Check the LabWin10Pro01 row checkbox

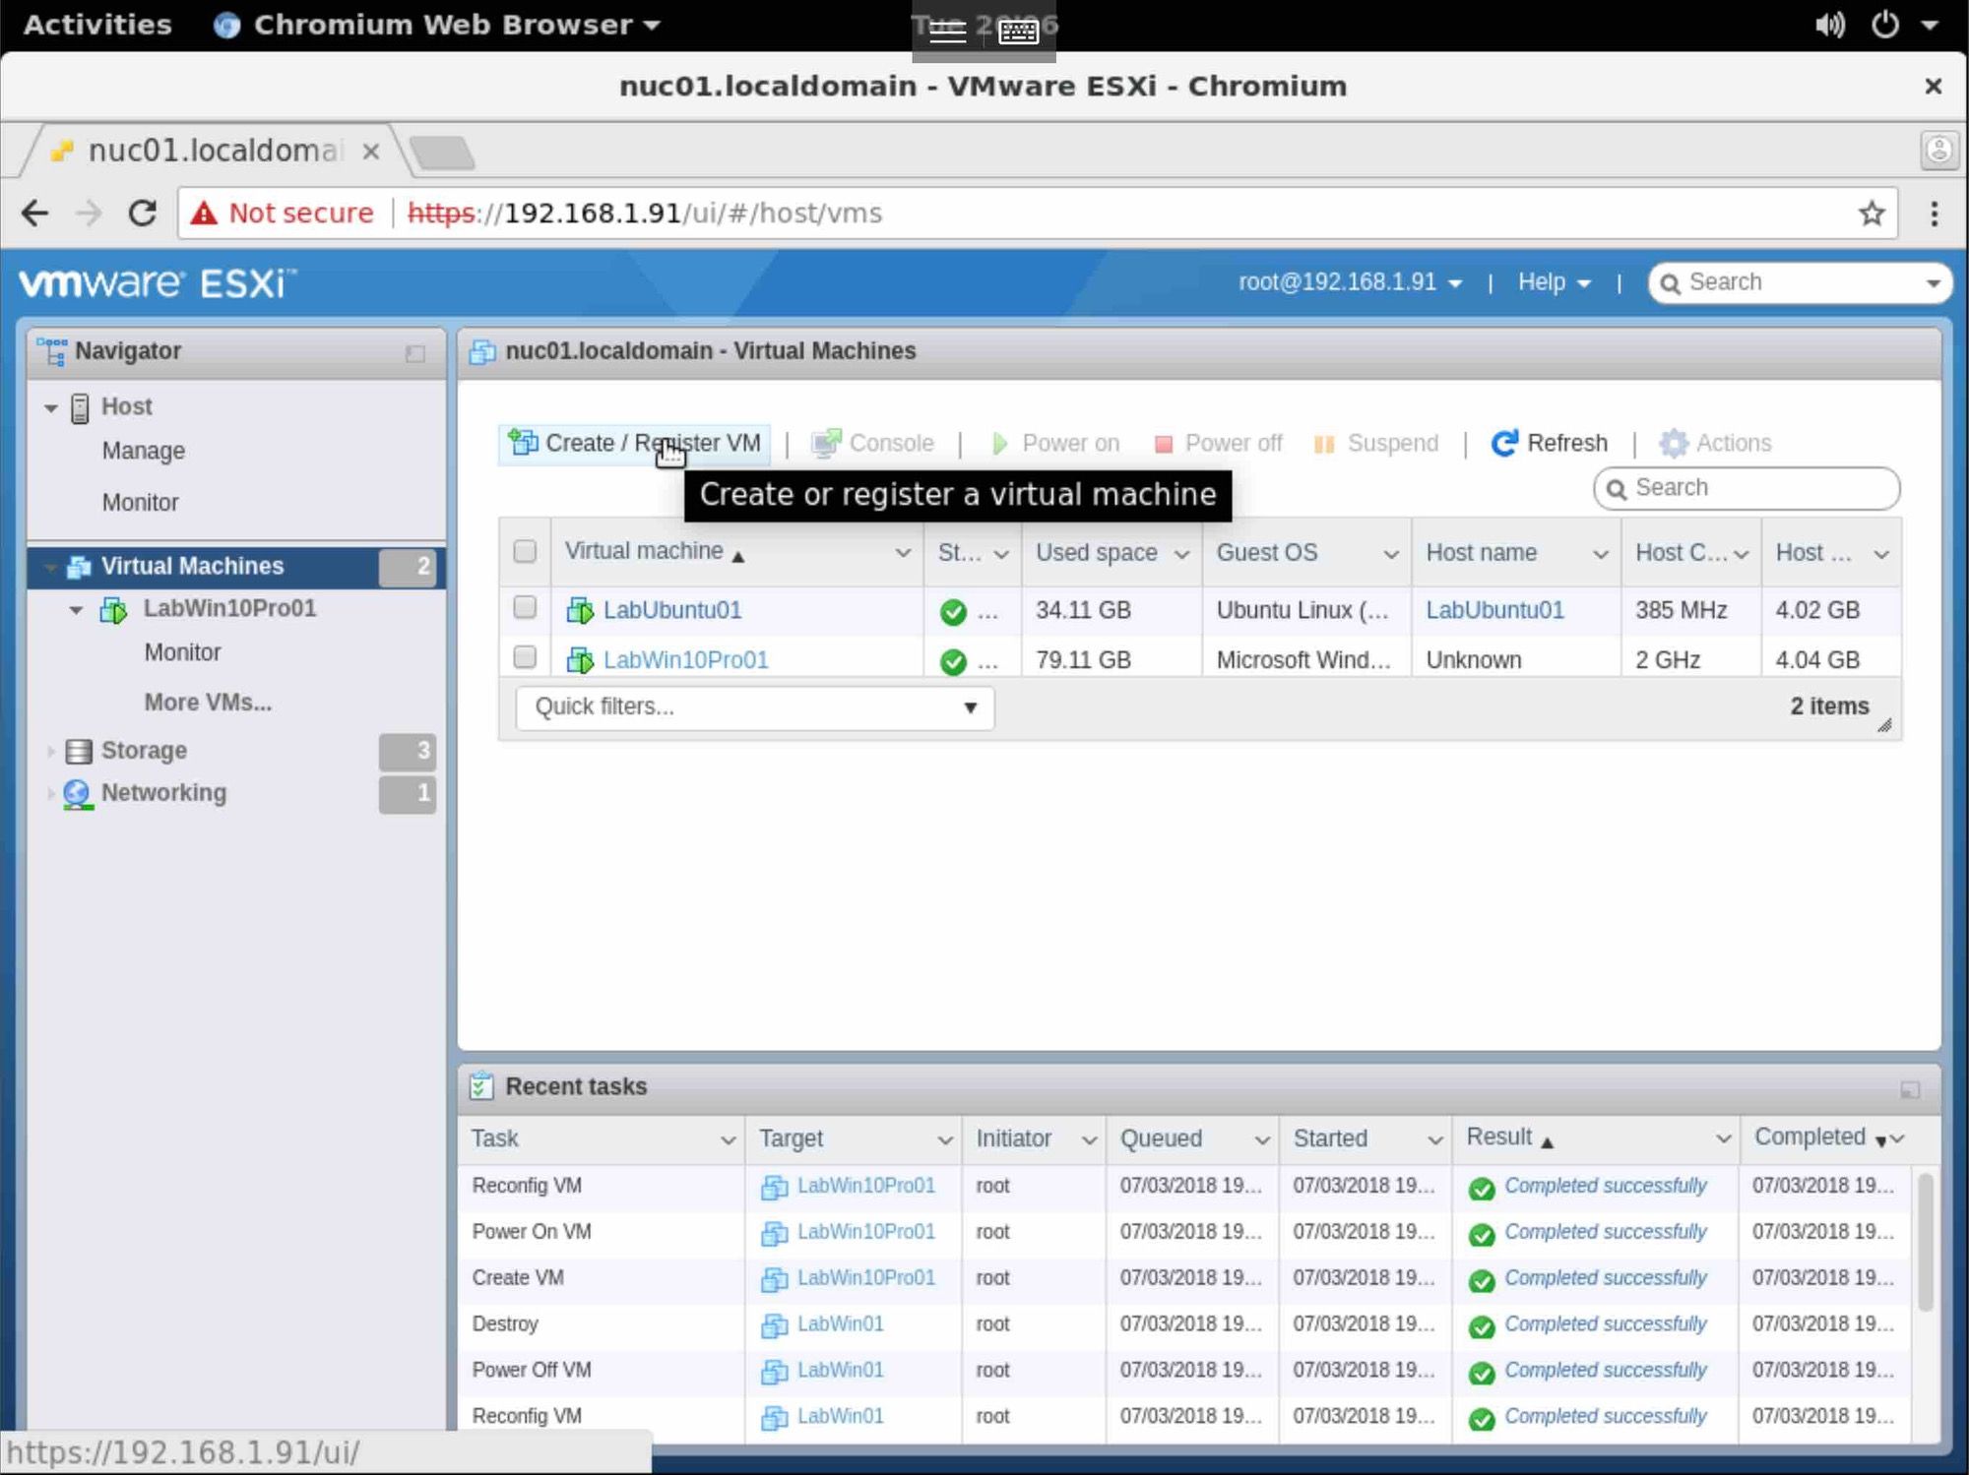tap(525, 656)
